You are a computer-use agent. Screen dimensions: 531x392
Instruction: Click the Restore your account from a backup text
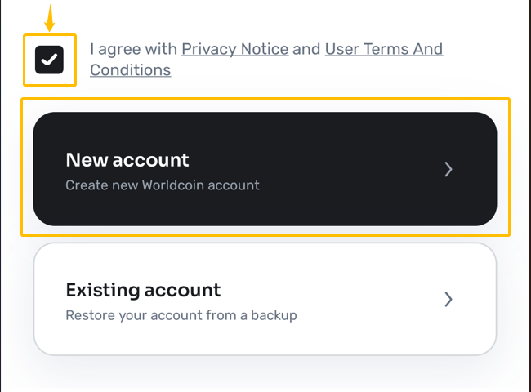[181, 315]
